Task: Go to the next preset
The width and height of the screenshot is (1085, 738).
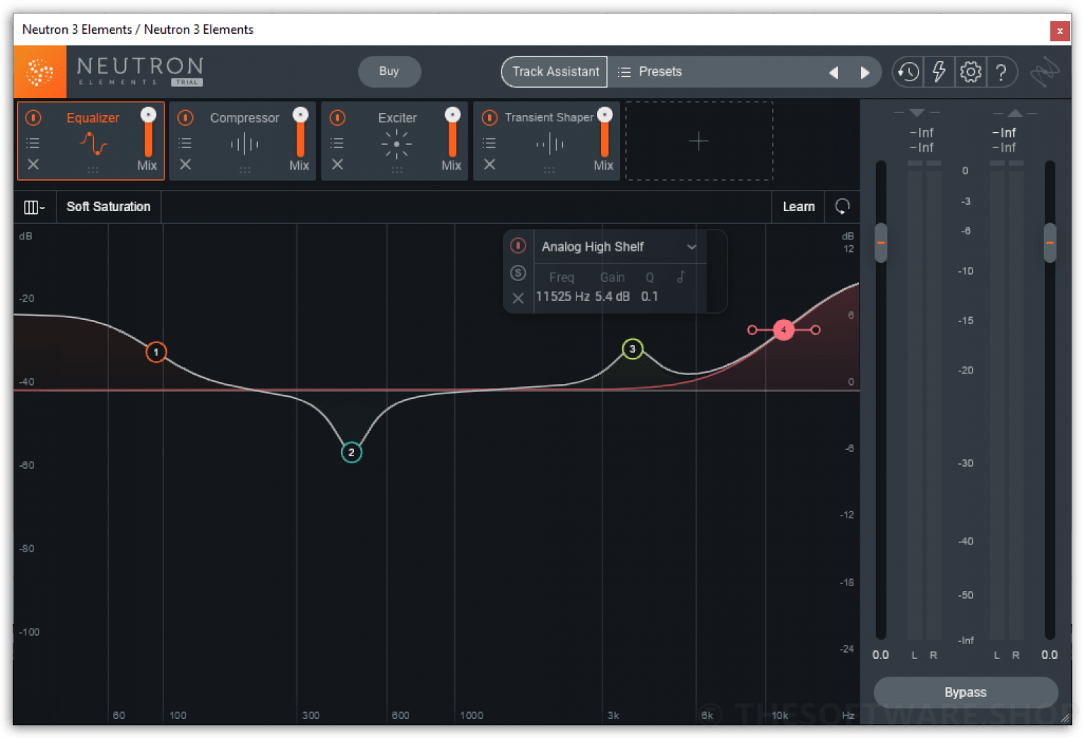Action: (x=865, y=72)
